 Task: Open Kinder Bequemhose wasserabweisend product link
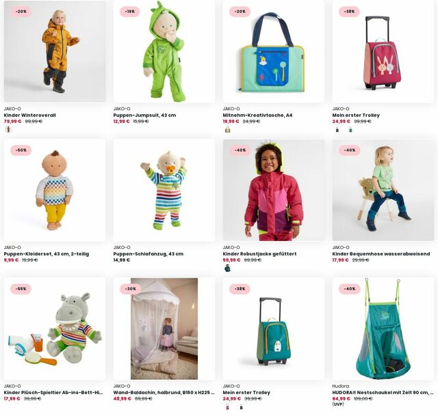tap(381, 254)
